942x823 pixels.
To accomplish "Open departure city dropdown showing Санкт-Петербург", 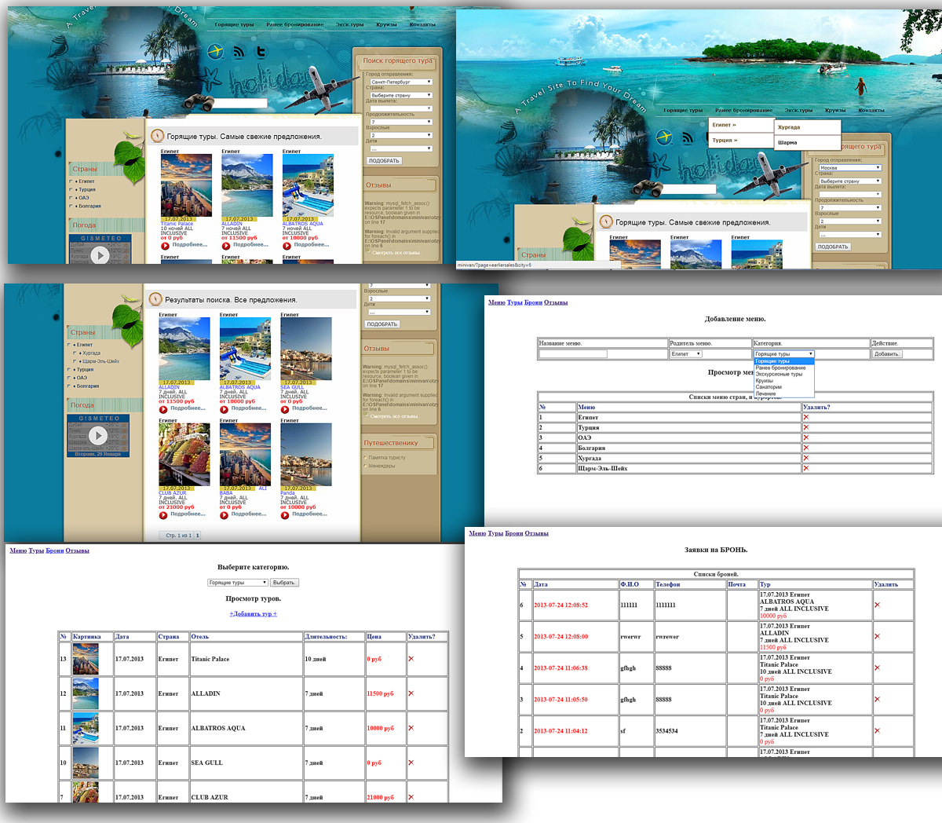I will point(400,82).
